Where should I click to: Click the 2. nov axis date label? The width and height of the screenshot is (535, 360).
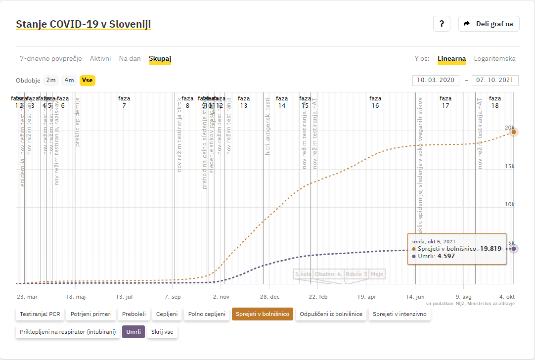pos(221,297)
